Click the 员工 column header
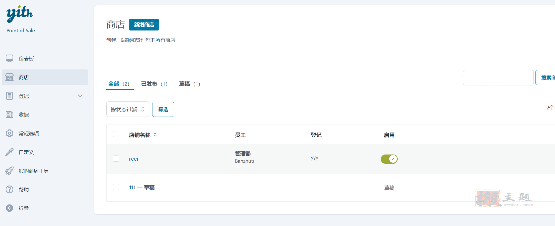The height and width of the screenshot is (226, 555). [240, 135]
